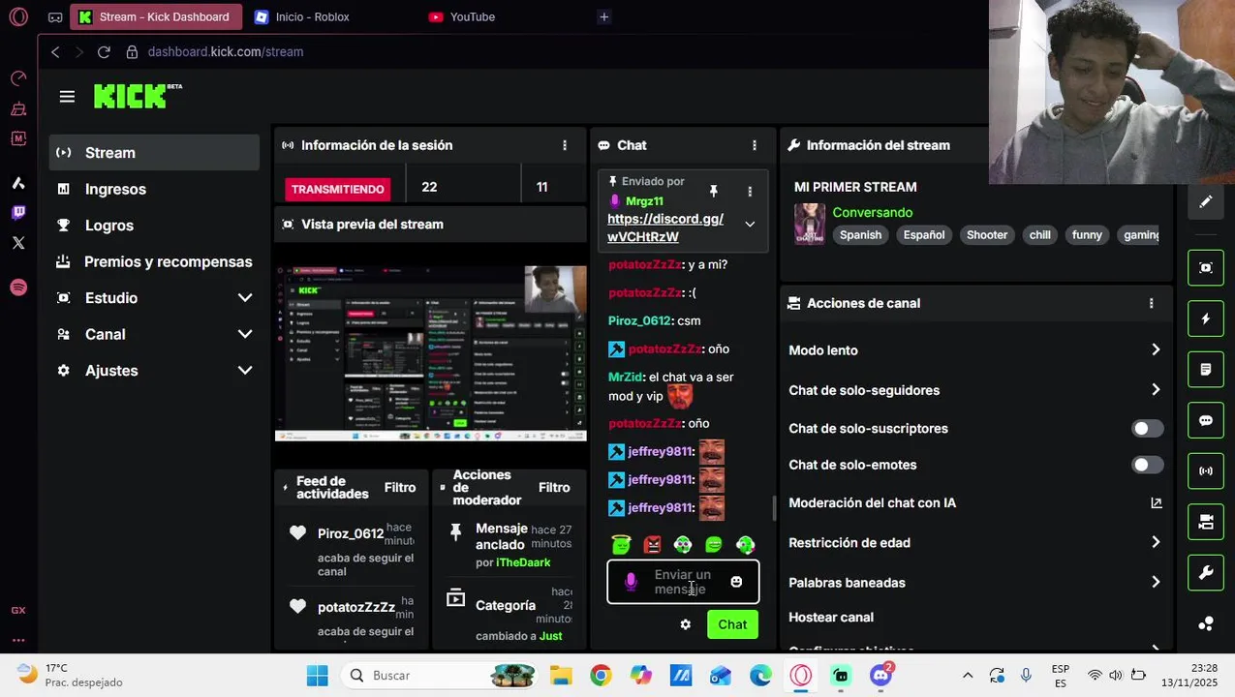Open Spotify in the Opera sidebar
The height and width of the screenshot is (697, 1235).
coord(18,288)
